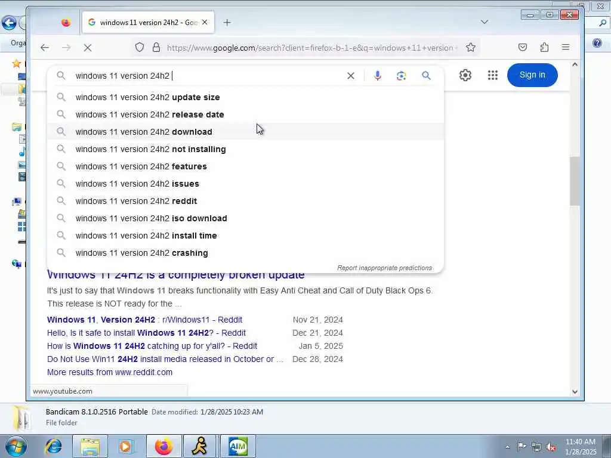611x458 pixels.
Task: Click More results from www.reddit.com
Action: 110,372
